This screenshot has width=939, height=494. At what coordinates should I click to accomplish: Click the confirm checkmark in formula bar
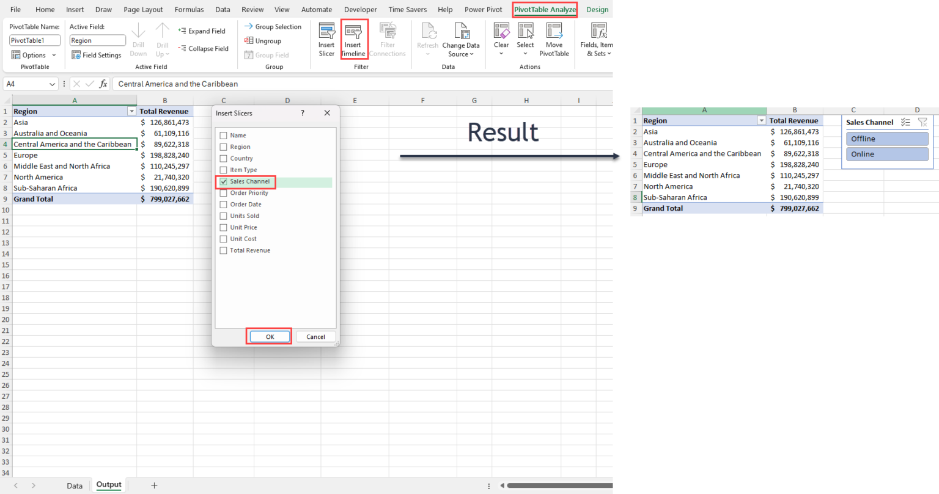[x=90, y=84]
